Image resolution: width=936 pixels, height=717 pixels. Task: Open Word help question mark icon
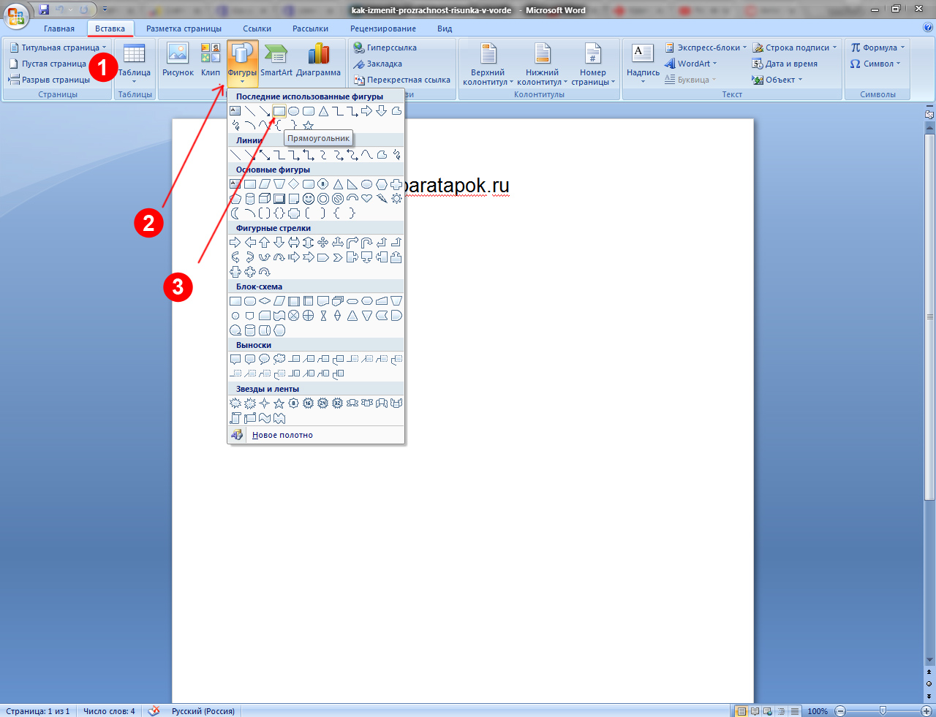[x=927, y=29]
